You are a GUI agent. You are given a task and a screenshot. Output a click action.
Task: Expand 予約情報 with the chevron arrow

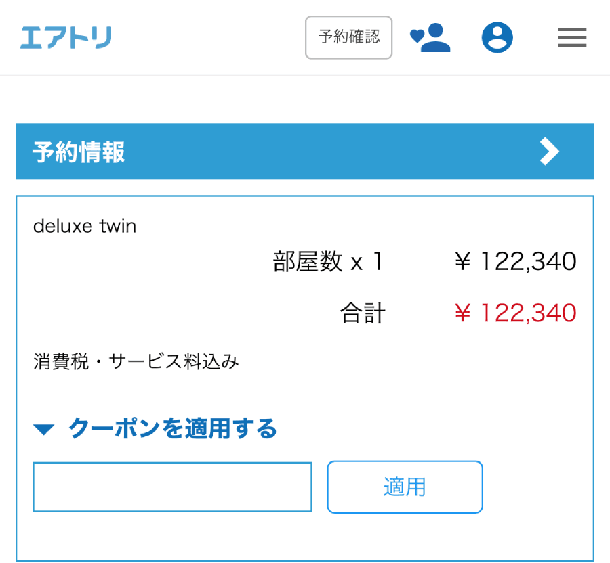click(x=549, y=152)
